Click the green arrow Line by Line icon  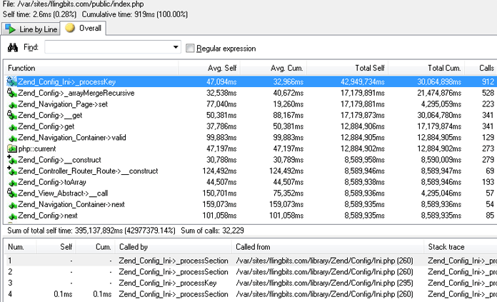point(10,29)
